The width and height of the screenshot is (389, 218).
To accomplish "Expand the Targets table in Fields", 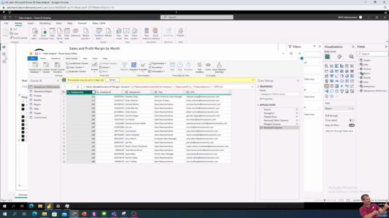I will click(x=359, y=61).
